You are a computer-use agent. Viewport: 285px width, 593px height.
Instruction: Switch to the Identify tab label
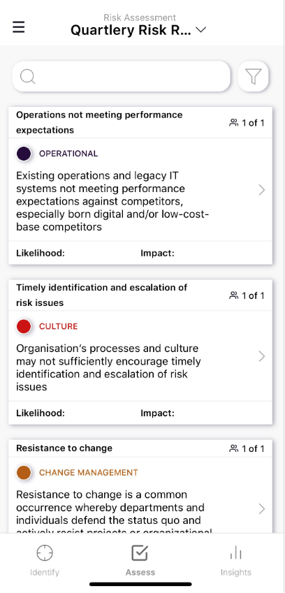tap(45, 572)
